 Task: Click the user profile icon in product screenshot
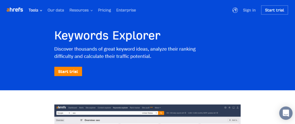point(237,108)
